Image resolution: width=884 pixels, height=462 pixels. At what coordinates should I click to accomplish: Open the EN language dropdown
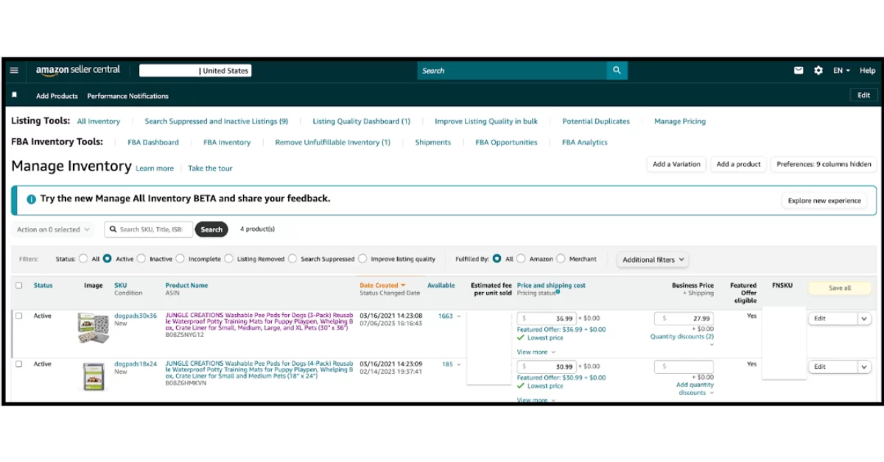click(x=841, y=71)
